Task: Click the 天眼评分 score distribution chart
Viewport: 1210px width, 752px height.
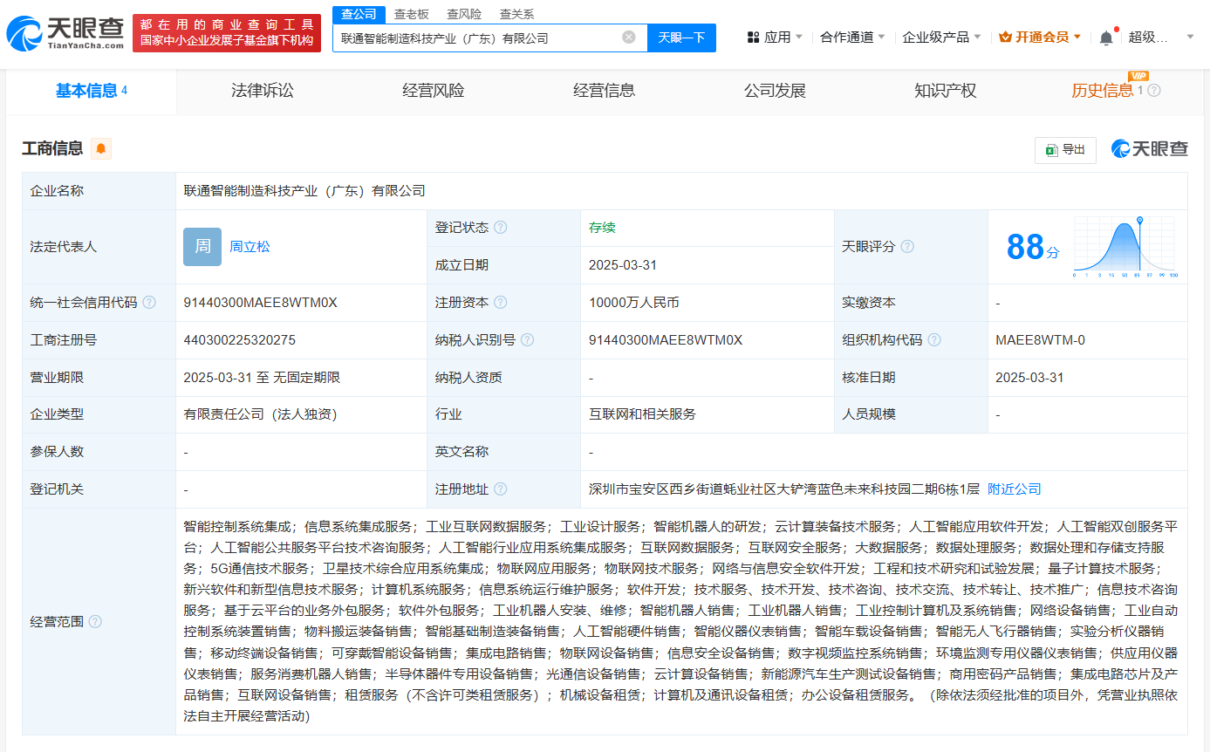Action: click(x=1125, y=247)
